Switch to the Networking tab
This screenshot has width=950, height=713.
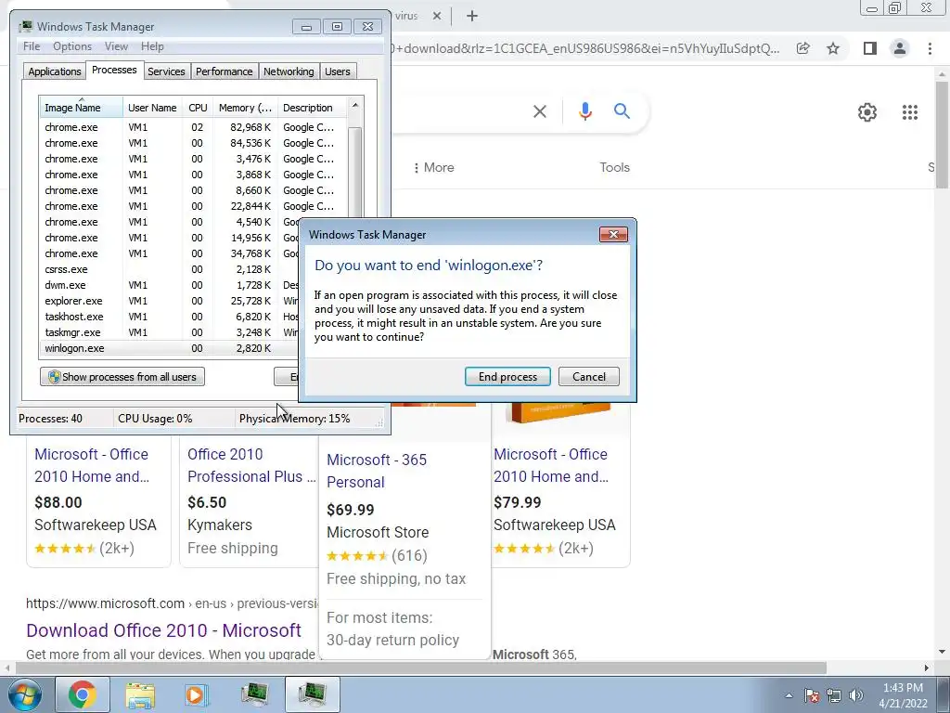(x=289, y=71)
